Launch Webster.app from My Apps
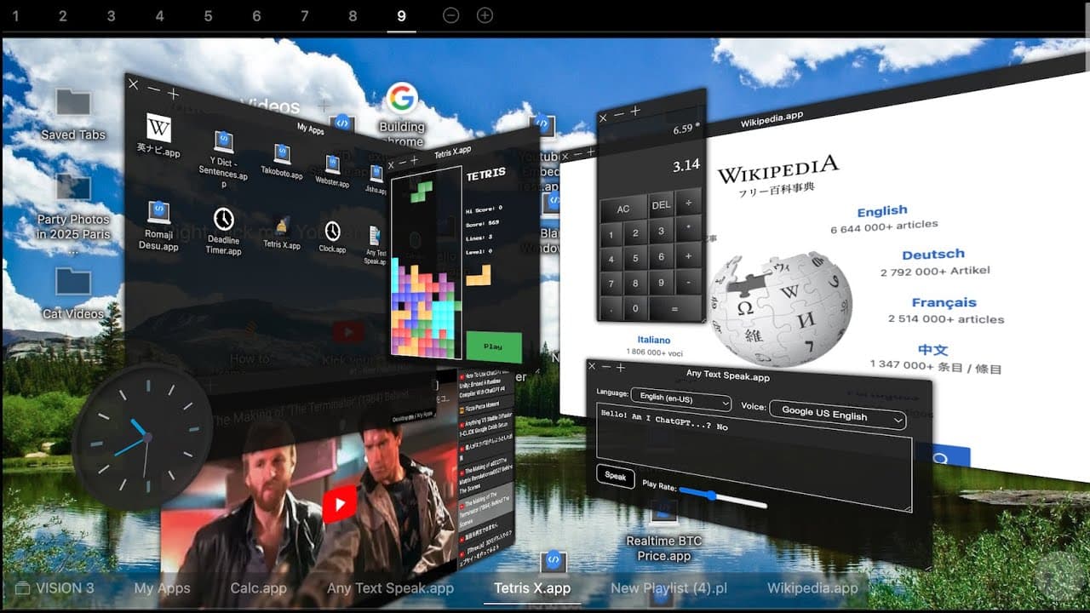Screen dimensions: 1090x613 pos(332,164)
